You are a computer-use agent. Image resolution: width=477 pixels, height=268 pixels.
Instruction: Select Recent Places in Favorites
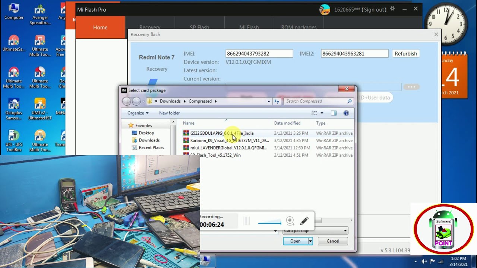pyautogui.click(x=151, y=148)
